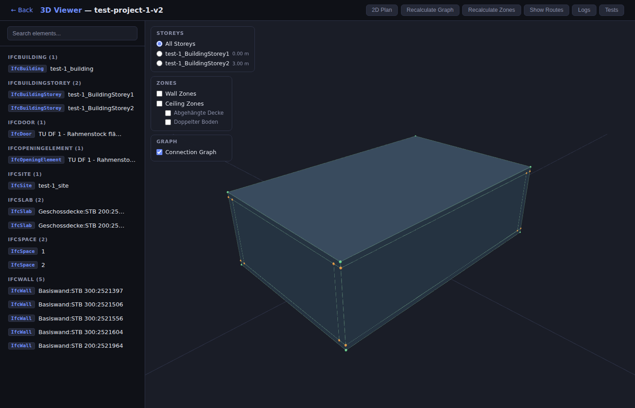Viewport: 635px width, 408px height.
Task: Click the IfcSite type badge
Action: pos(21,186)
